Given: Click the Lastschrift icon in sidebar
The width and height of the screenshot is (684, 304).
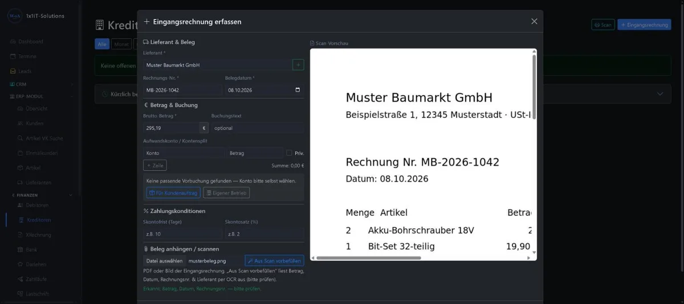Looking at the screenshot, I should [x=20, y=294].
